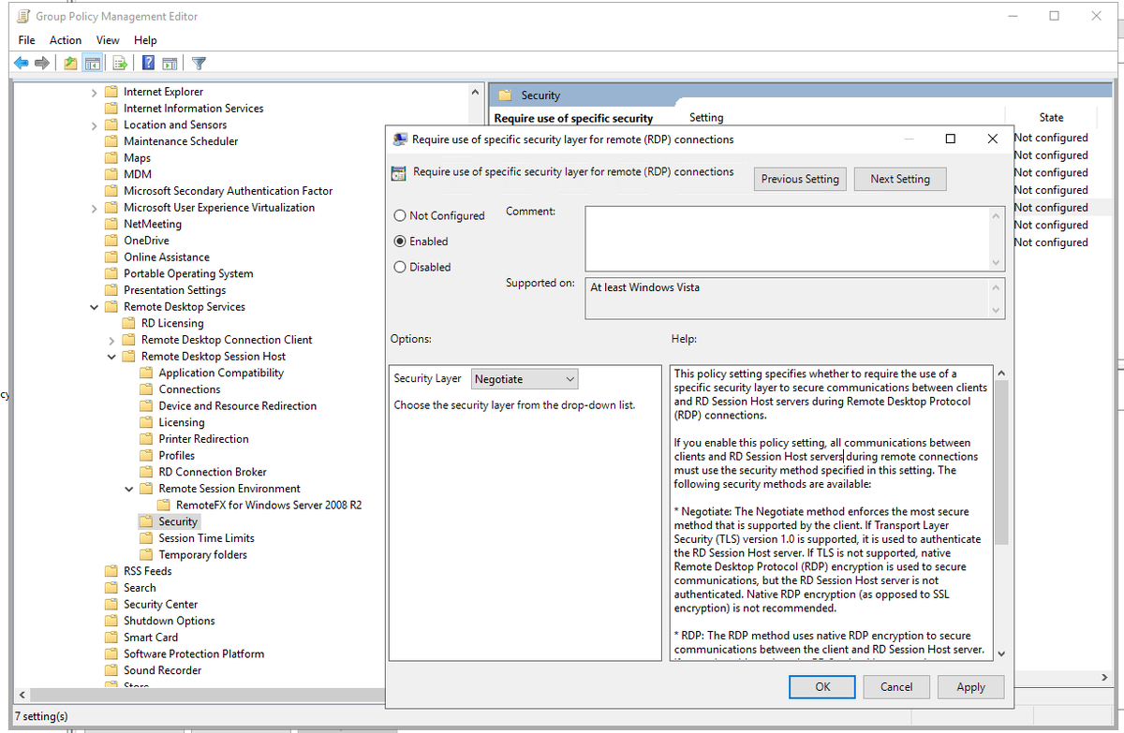Click the grey Forward arrow in toolbar
The image size is (1124, 733).
41,64
